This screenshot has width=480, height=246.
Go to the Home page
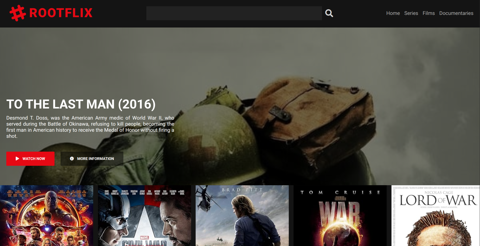[x=393, y=13]
